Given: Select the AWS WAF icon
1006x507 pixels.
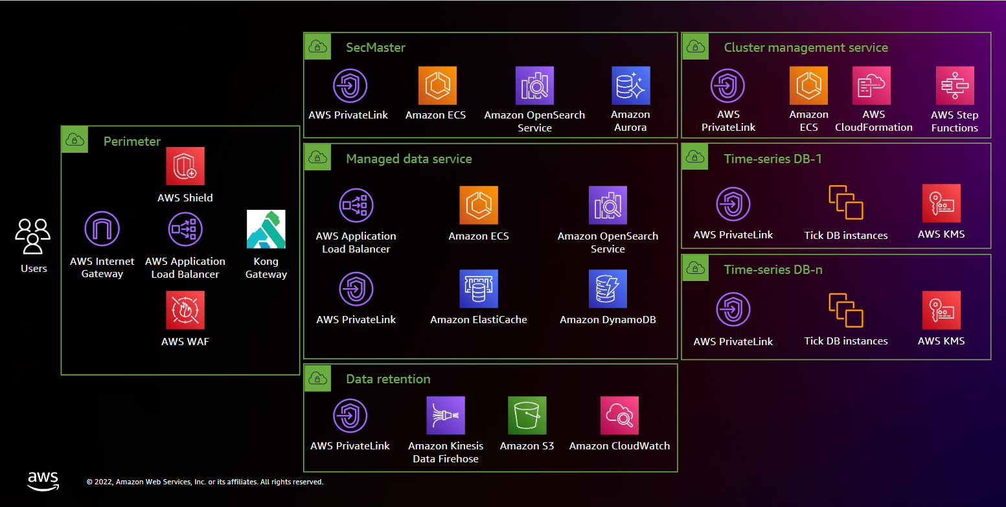Looking at the screenshot, I should (x=185, y=310).
